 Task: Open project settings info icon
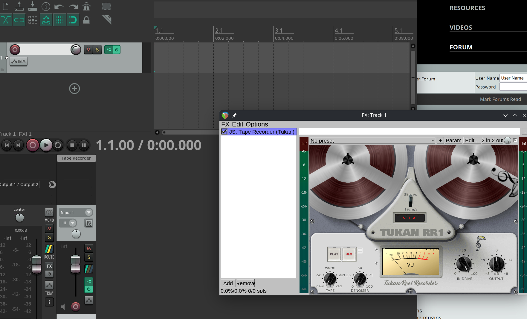tap(46, 6)
